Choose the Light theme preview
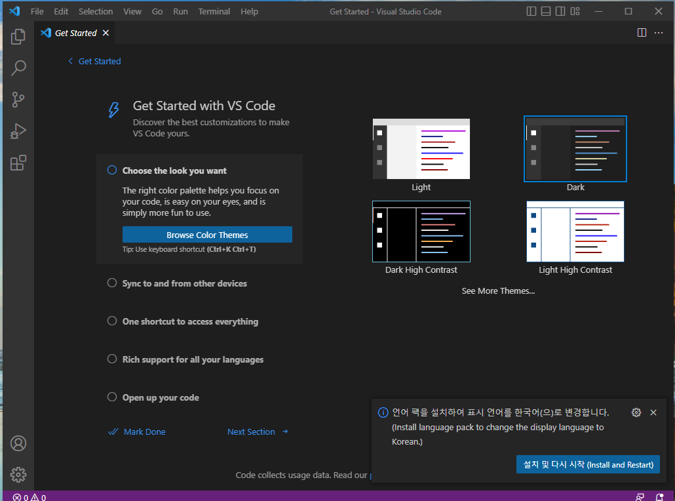The width and height of the screenshot is (675, 501). (421, 149)
